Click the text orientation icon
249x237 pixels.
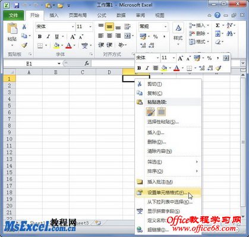[x=121, y=45]
